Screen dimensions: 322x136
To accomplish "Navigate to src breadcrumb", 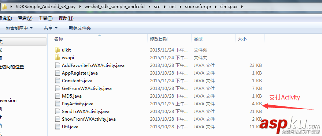I will pos(157,7).
